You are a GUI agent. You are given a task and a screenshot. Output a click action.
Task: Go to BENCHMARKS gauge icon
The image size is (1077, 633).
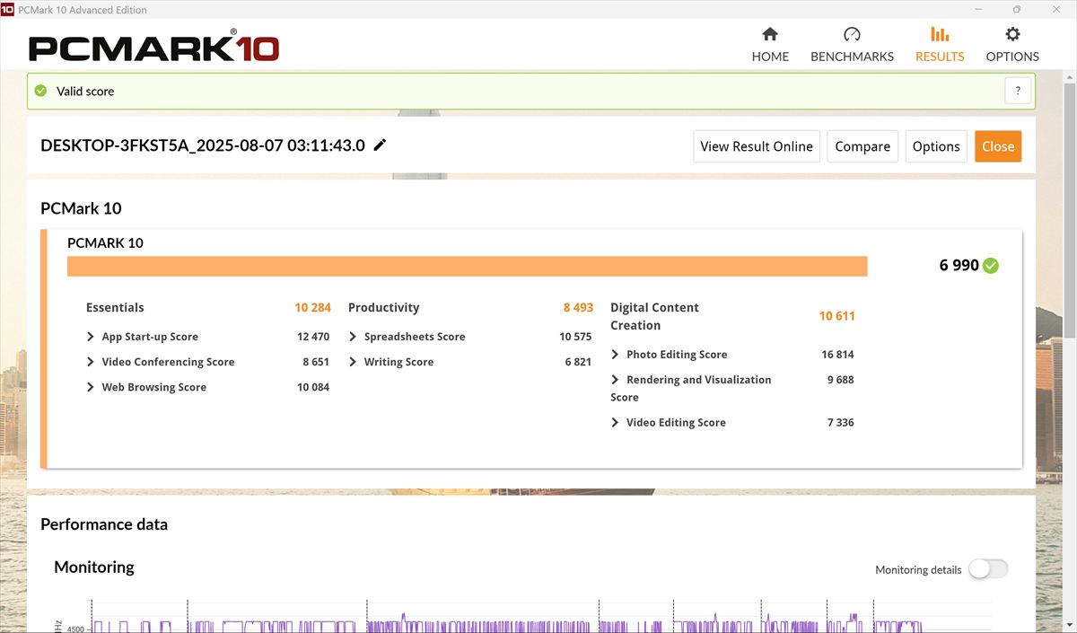(852, 34)
